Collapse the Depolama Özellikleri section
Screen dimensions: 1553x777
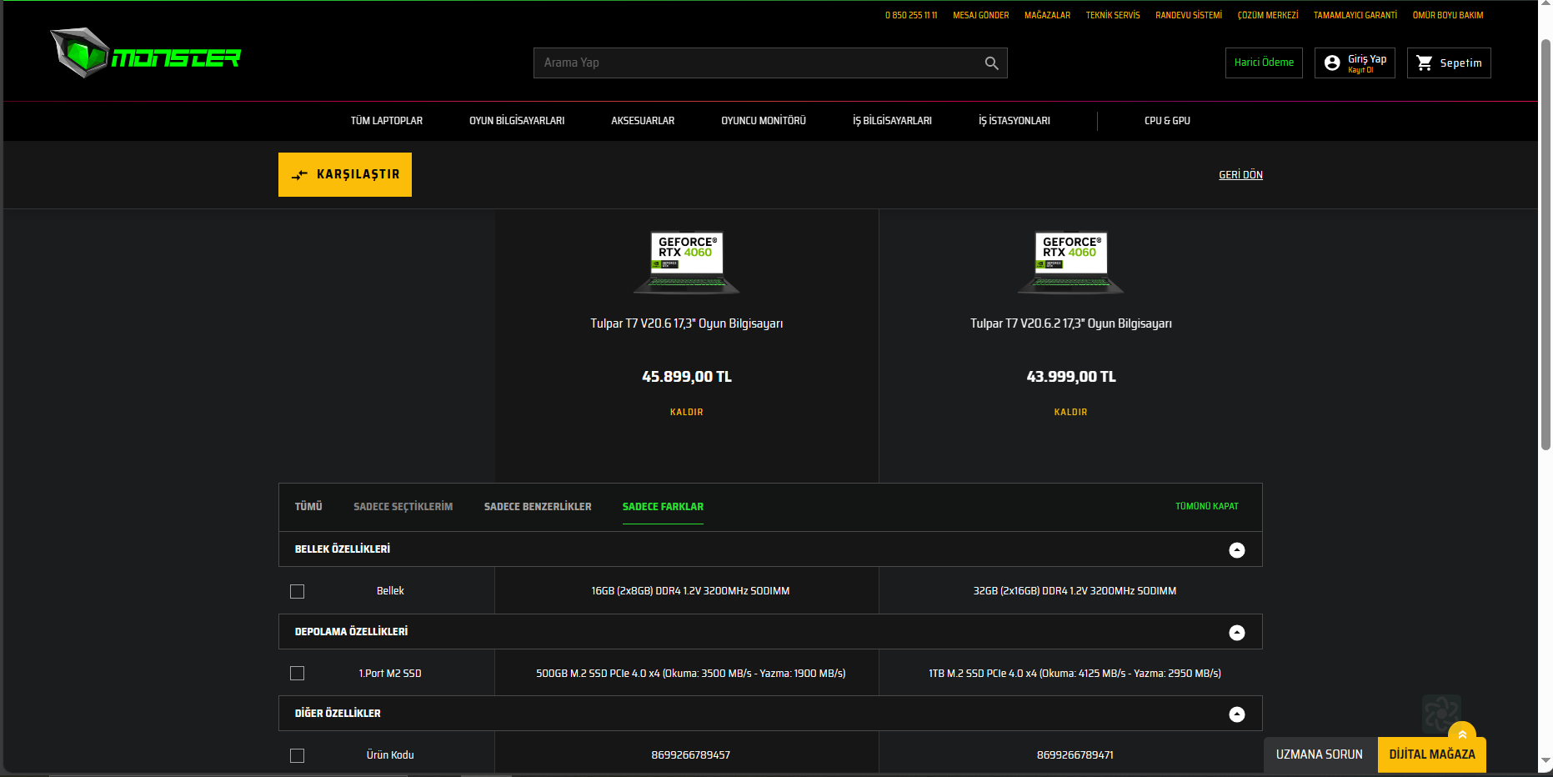point(1237,633)
